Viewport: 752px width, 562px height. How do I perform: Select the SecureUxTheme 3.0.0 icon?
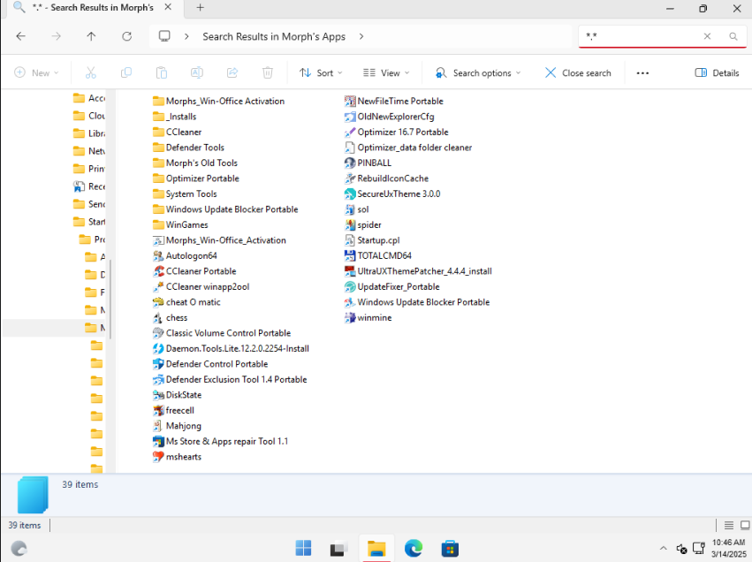pyautogui.click(x=350, y=194)
